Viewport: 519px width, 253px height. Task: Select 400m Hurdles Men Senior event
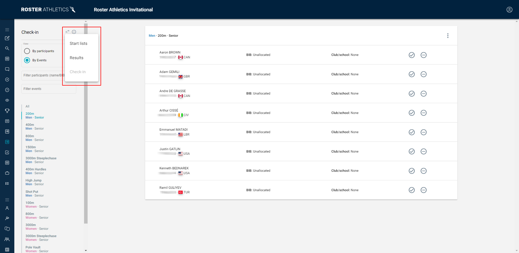tap(36, 171)
